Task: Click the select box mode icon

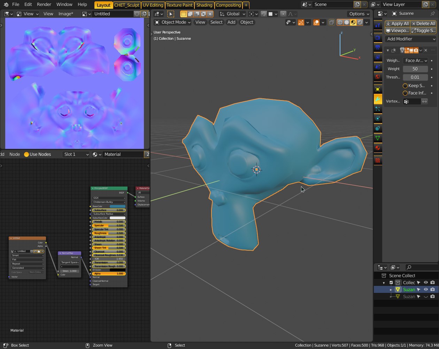Action: [x=184, y=14]
